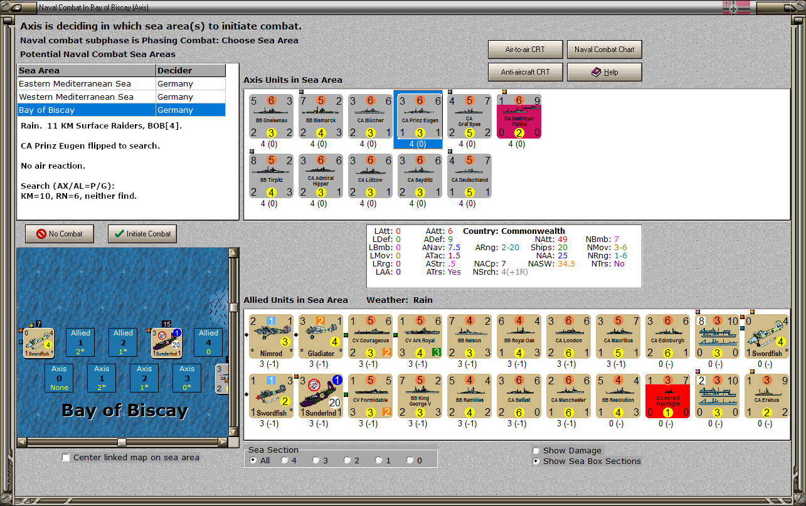Click the CA Deutschland ship counter
Screen dimensions: 806x506
pyautogui.click(x=469, y=176)
